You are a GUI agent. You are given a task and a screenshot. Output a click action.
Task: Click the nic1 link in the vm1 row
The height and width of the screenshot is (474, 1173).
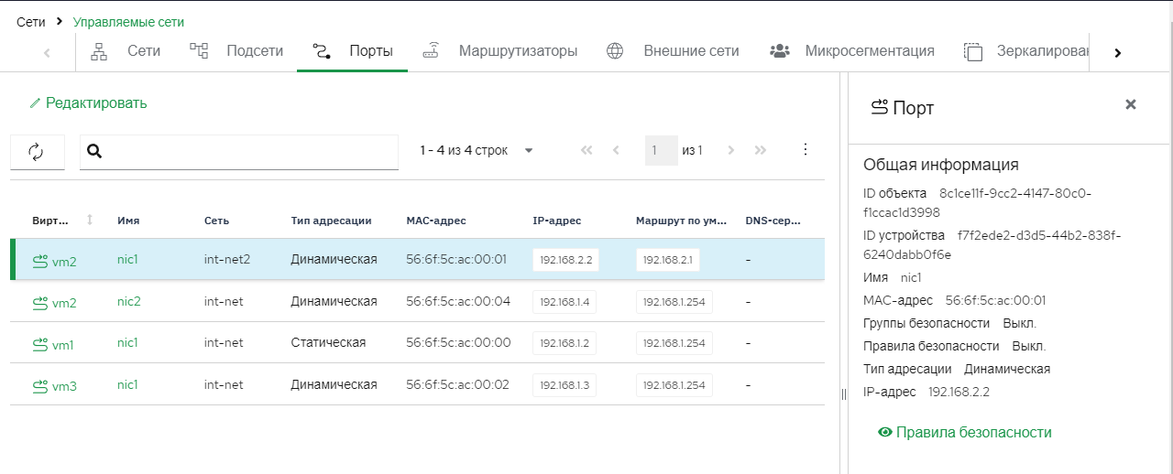tap(127, 342)
